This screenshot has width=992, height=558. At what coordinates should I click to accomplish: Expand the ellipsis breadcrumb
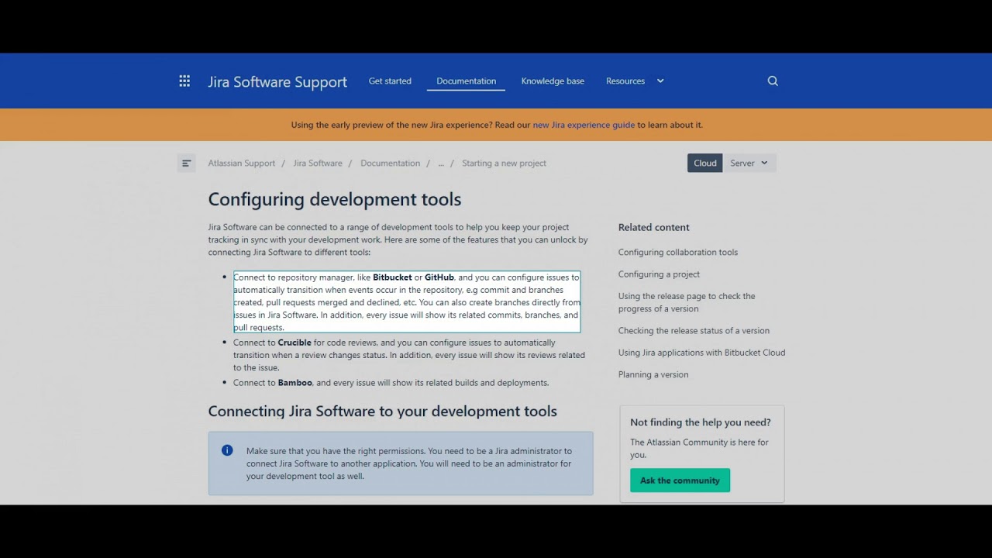[x=441, y=163]
